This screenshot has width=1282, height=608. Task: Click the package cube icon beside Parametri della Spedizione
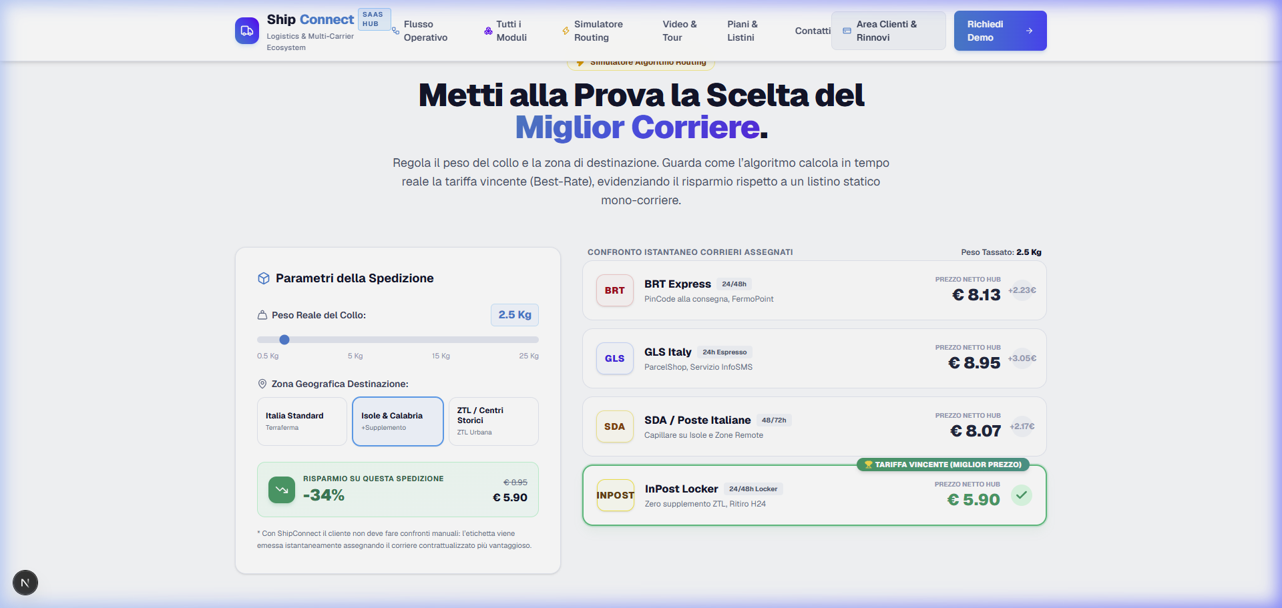point(264,278)
